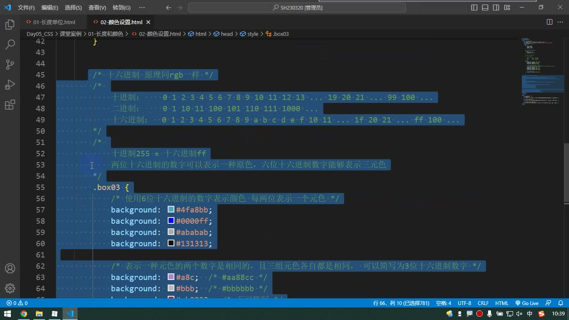Open the Day05_CSS breadcrumb
This screenshot has height=320, width=569.
[x=40, y=34]
